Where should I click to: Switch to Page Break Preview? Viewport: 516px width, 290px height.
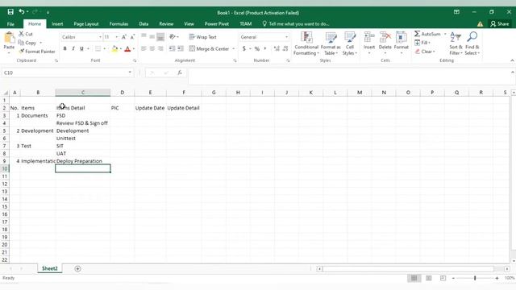443,278
